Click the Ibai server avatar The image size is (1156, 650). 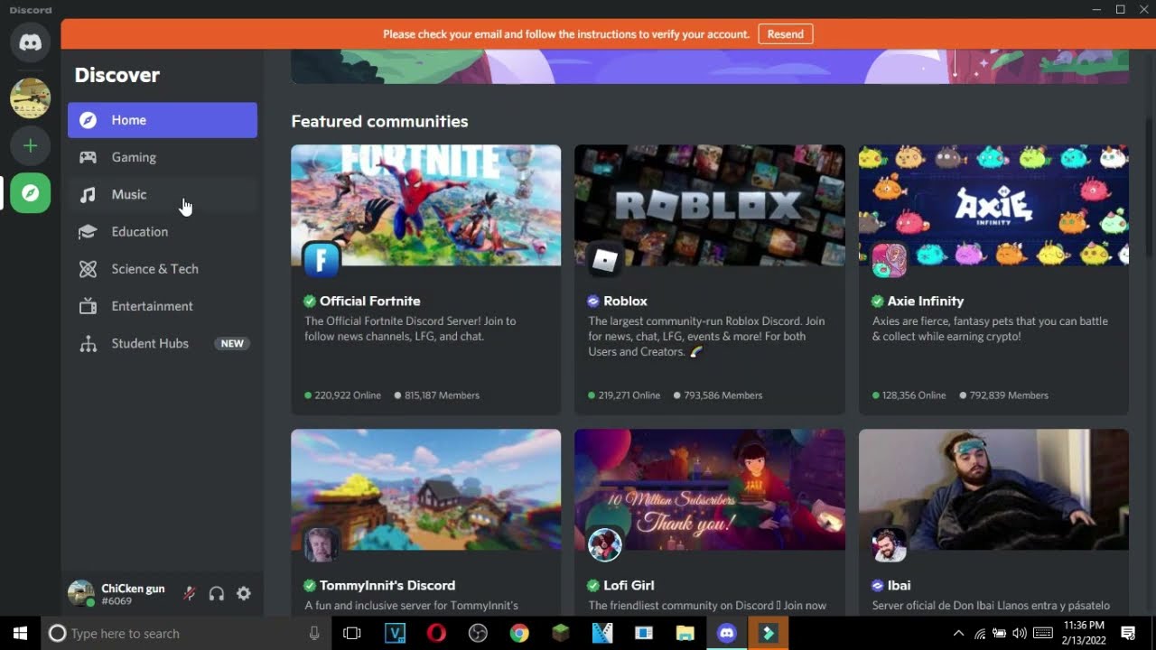point(889,544)
